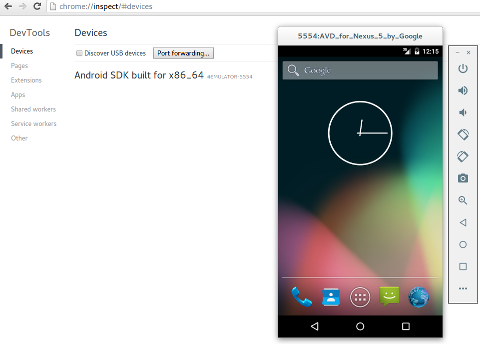Click the browser Back arrow
This screenshot has width=480, height=344.
(8, 6)
